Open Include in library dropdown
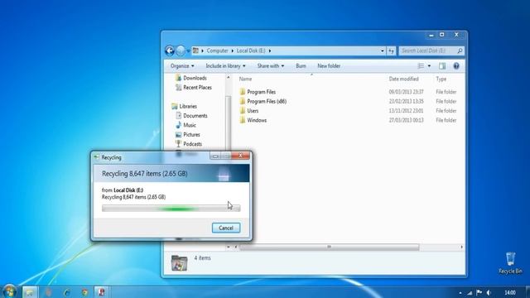530x298 pixels. pos(225,66)
